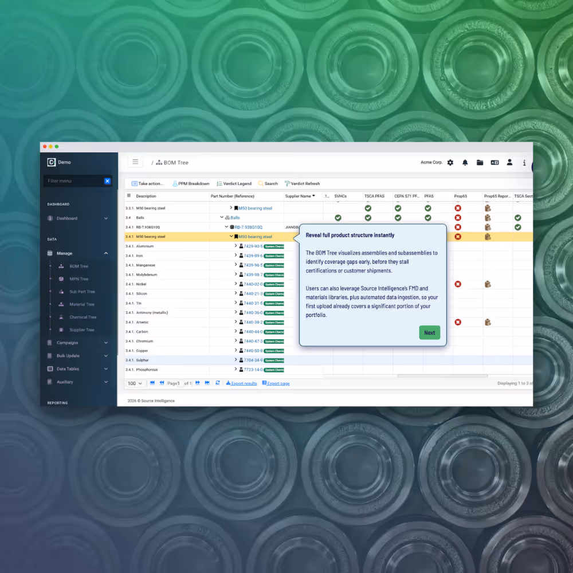Click the page number field

(179, 383)
